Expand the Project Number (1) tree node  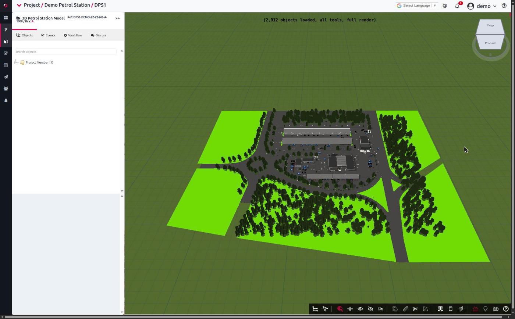(x=16, y=62)
